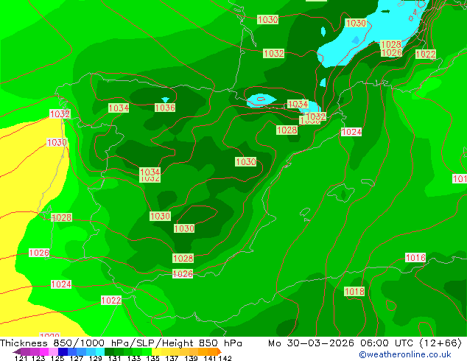Screen dimensions: 467x361
Task: Click legend value 121
Action: pos(21,358)
